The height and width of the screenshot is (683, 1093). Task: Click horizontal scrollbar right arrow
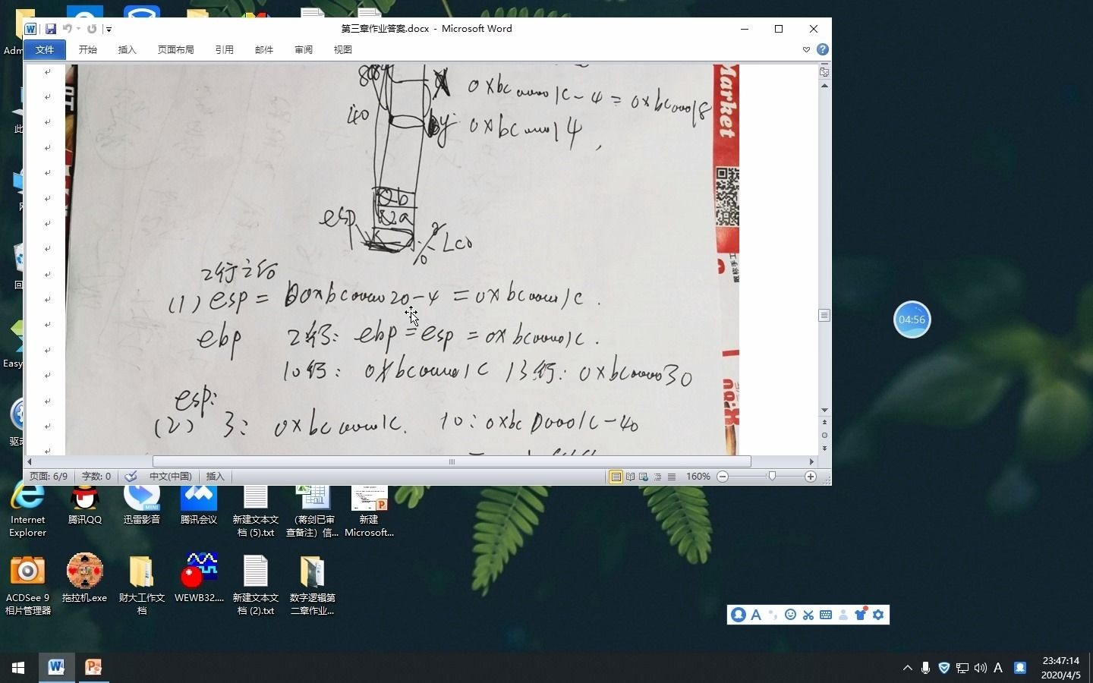[x=811, y=461]
